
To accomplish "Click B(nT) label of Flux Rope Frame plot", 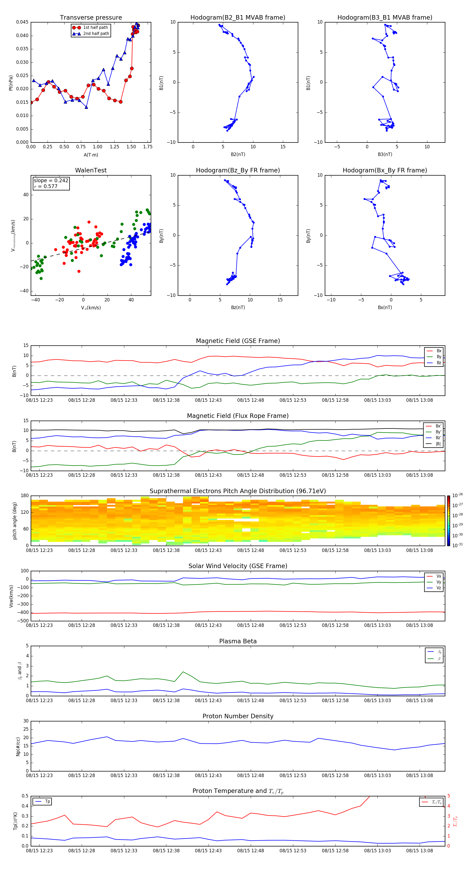I will coord(14,446).
